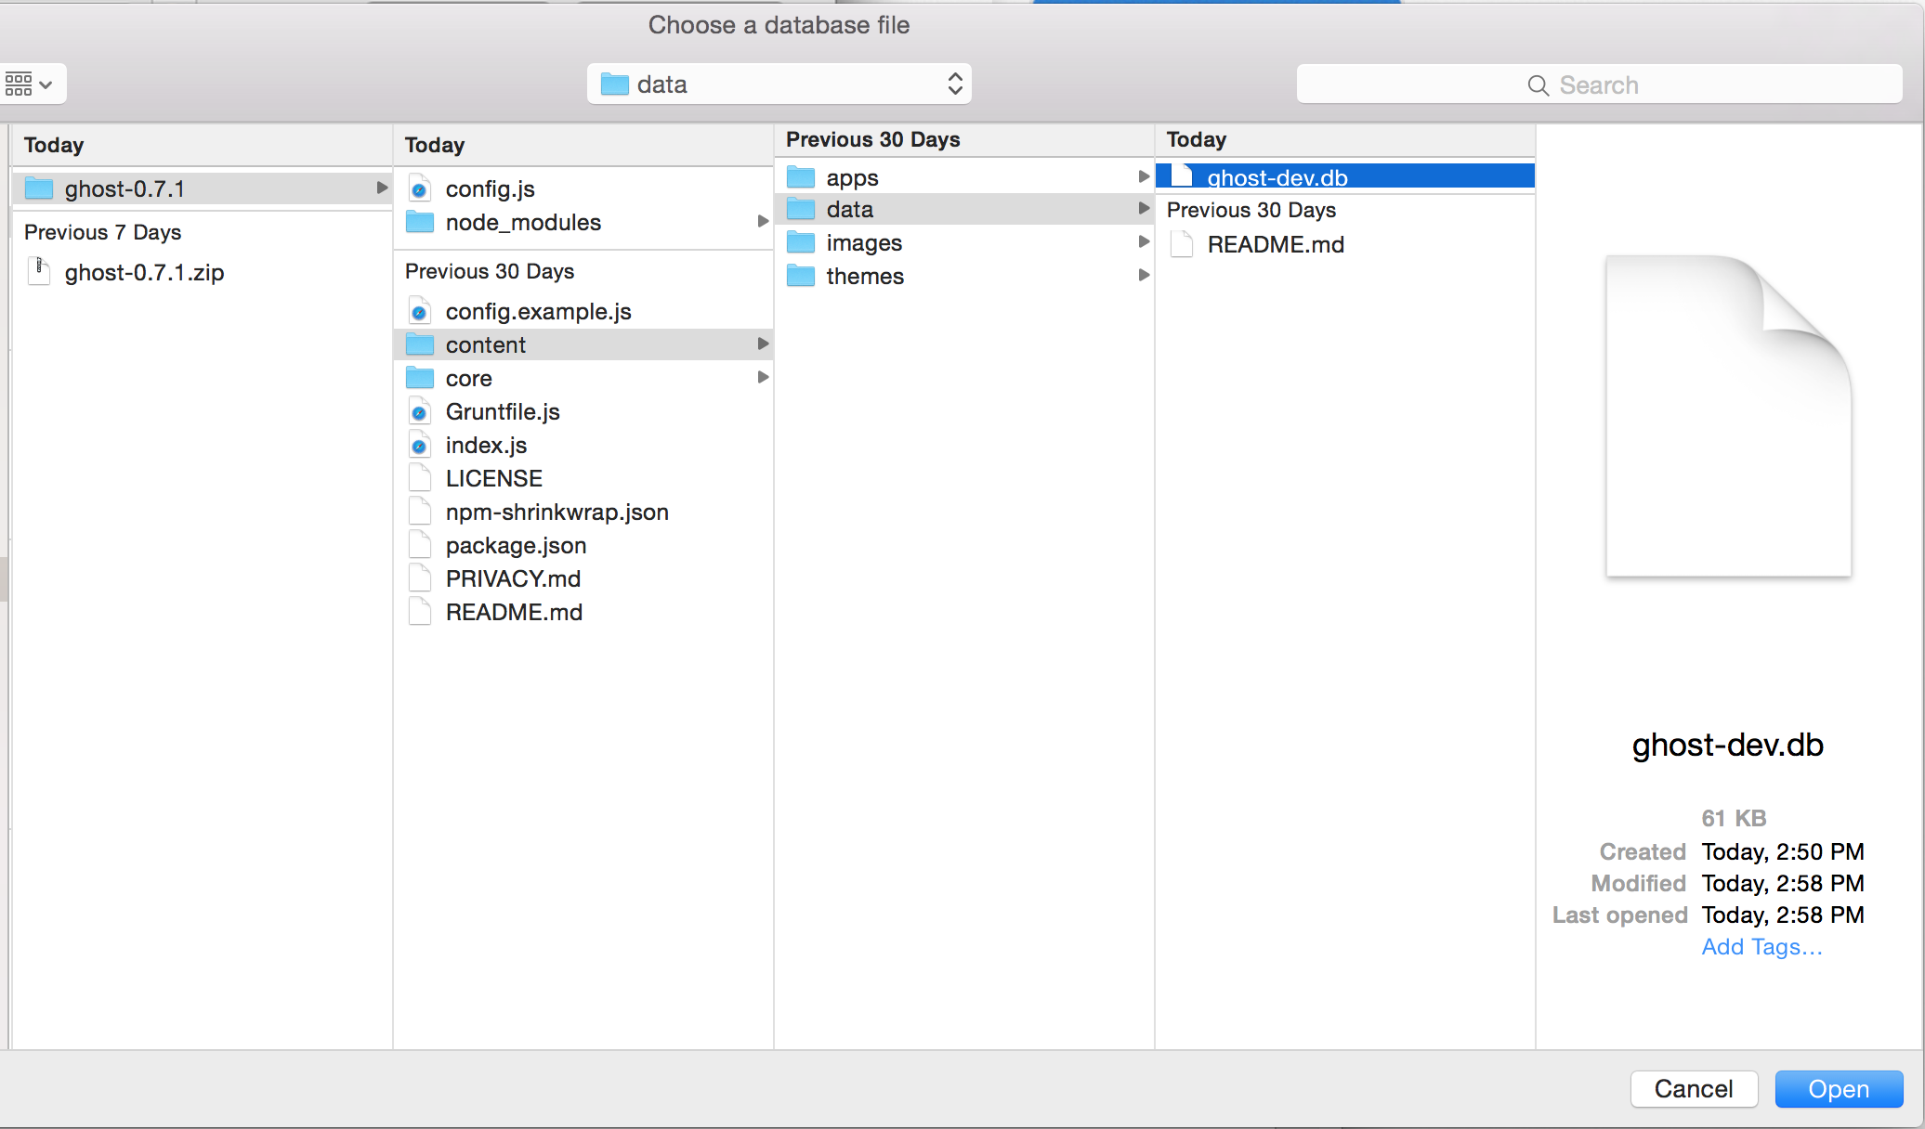
Task: Click the themes folder icon
Action: (804, 276)
